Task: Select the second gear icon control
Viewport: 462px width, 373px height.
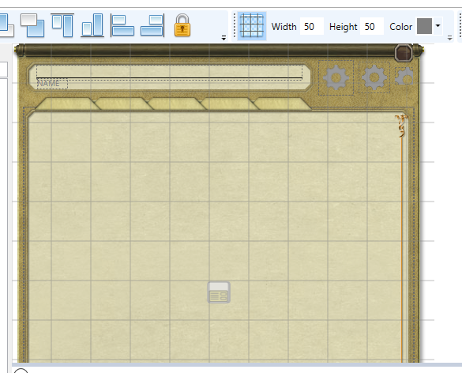Action: coord(374,77)
